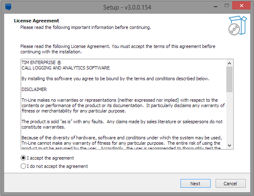Click the installer box and disc icon
254x196 pixels.
(237, 25)
